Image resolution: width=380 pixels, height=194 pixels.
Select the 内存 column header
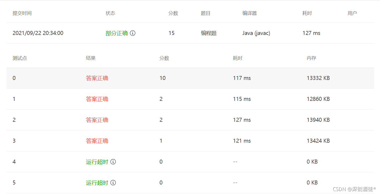coord(312,58)
